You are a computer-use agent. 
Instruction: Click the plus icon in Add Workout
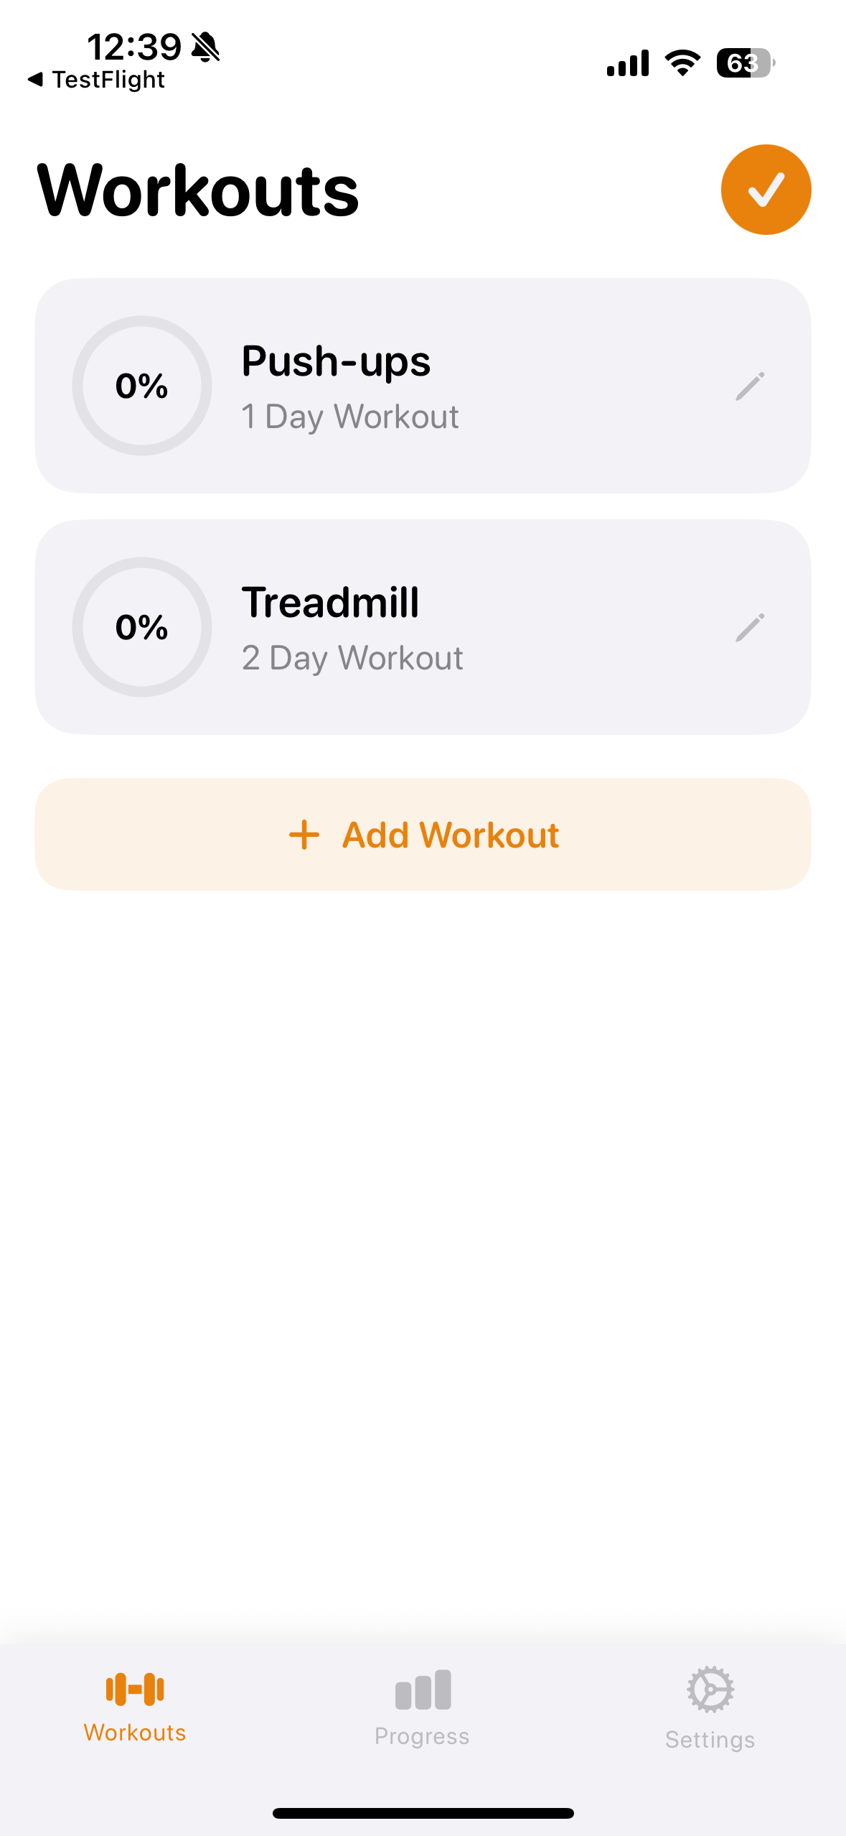[304, 835]
